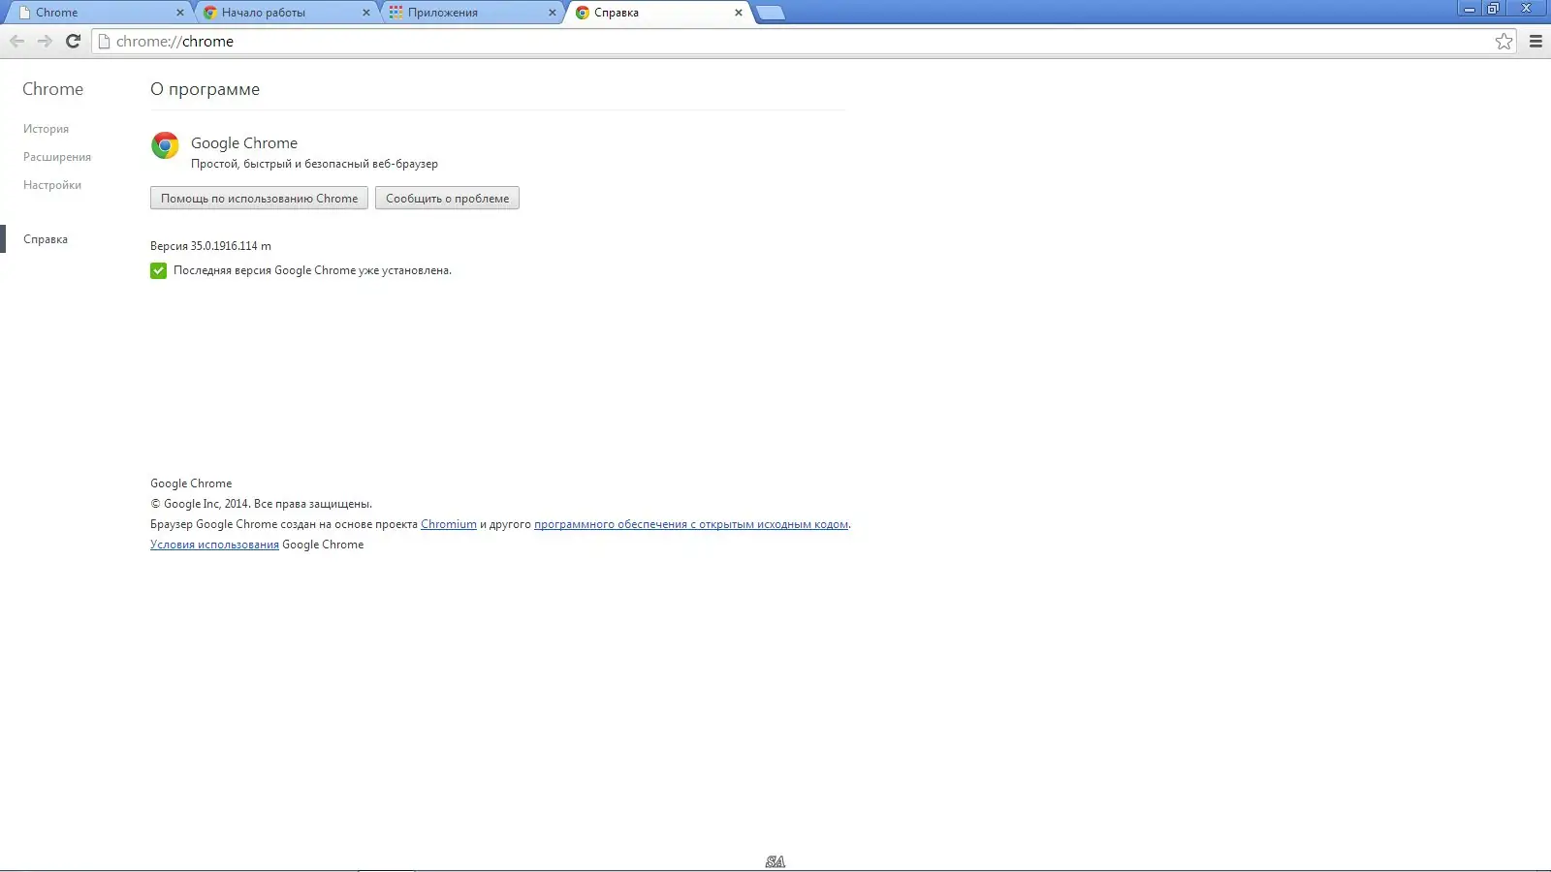Open Настройки in the sidebar
Image resolution: width=1551 pixels, height=872 pixels.
[52, 185]
